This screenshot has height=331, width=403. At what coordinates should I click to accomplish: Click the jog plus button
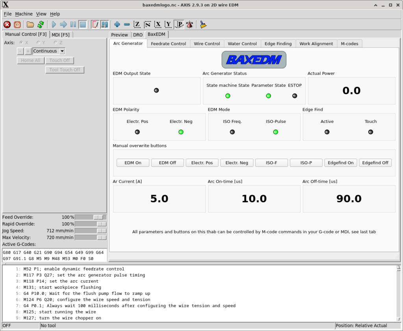pos(28,51)
